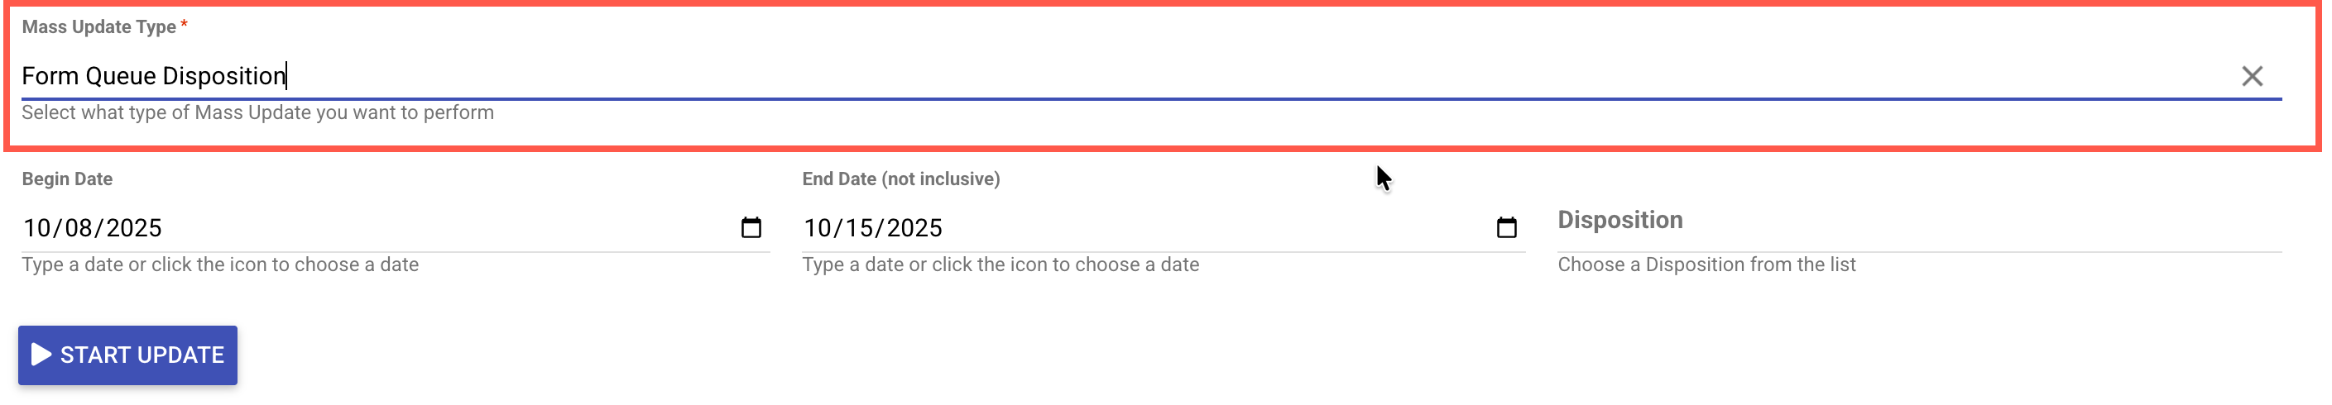Click the Mass Update Type label

[x=98, y=27]
